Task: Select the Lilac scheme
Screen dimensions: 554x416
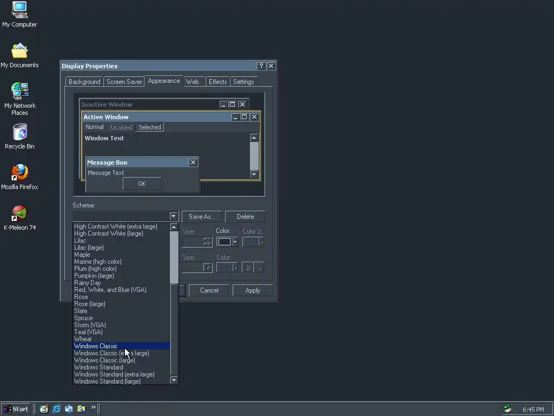Action: (122, 240)
